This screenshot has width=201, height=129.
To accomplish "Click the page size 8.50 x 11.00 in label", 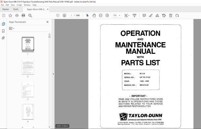I will point(62,126).
